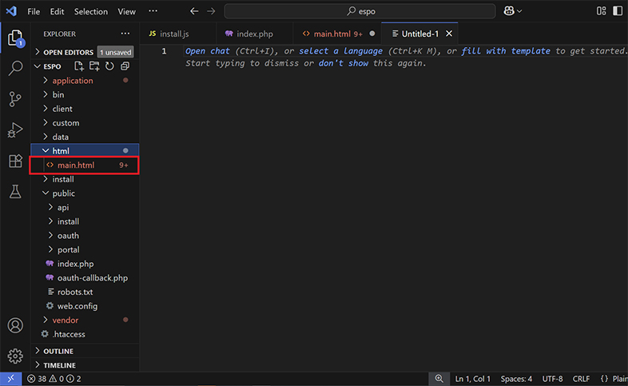Collapse the html folder

click(60, 150)
